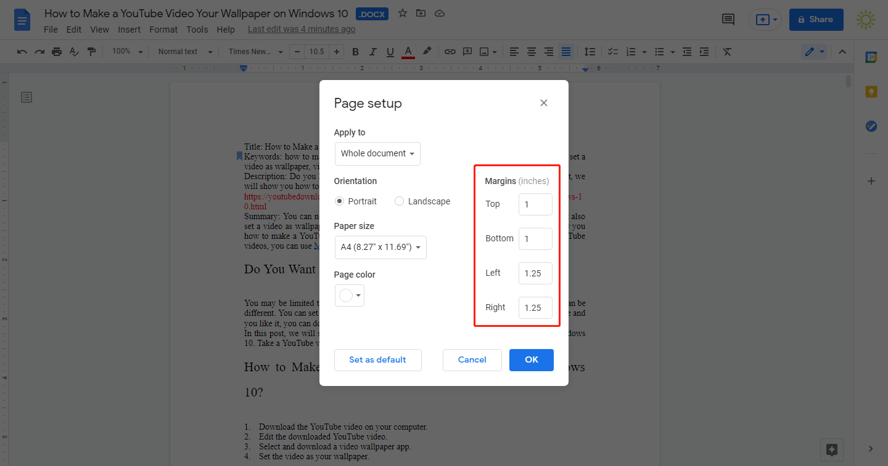Open the Normal text style dropdown
This screenshot has height=466, width=888.
[185, 52]
